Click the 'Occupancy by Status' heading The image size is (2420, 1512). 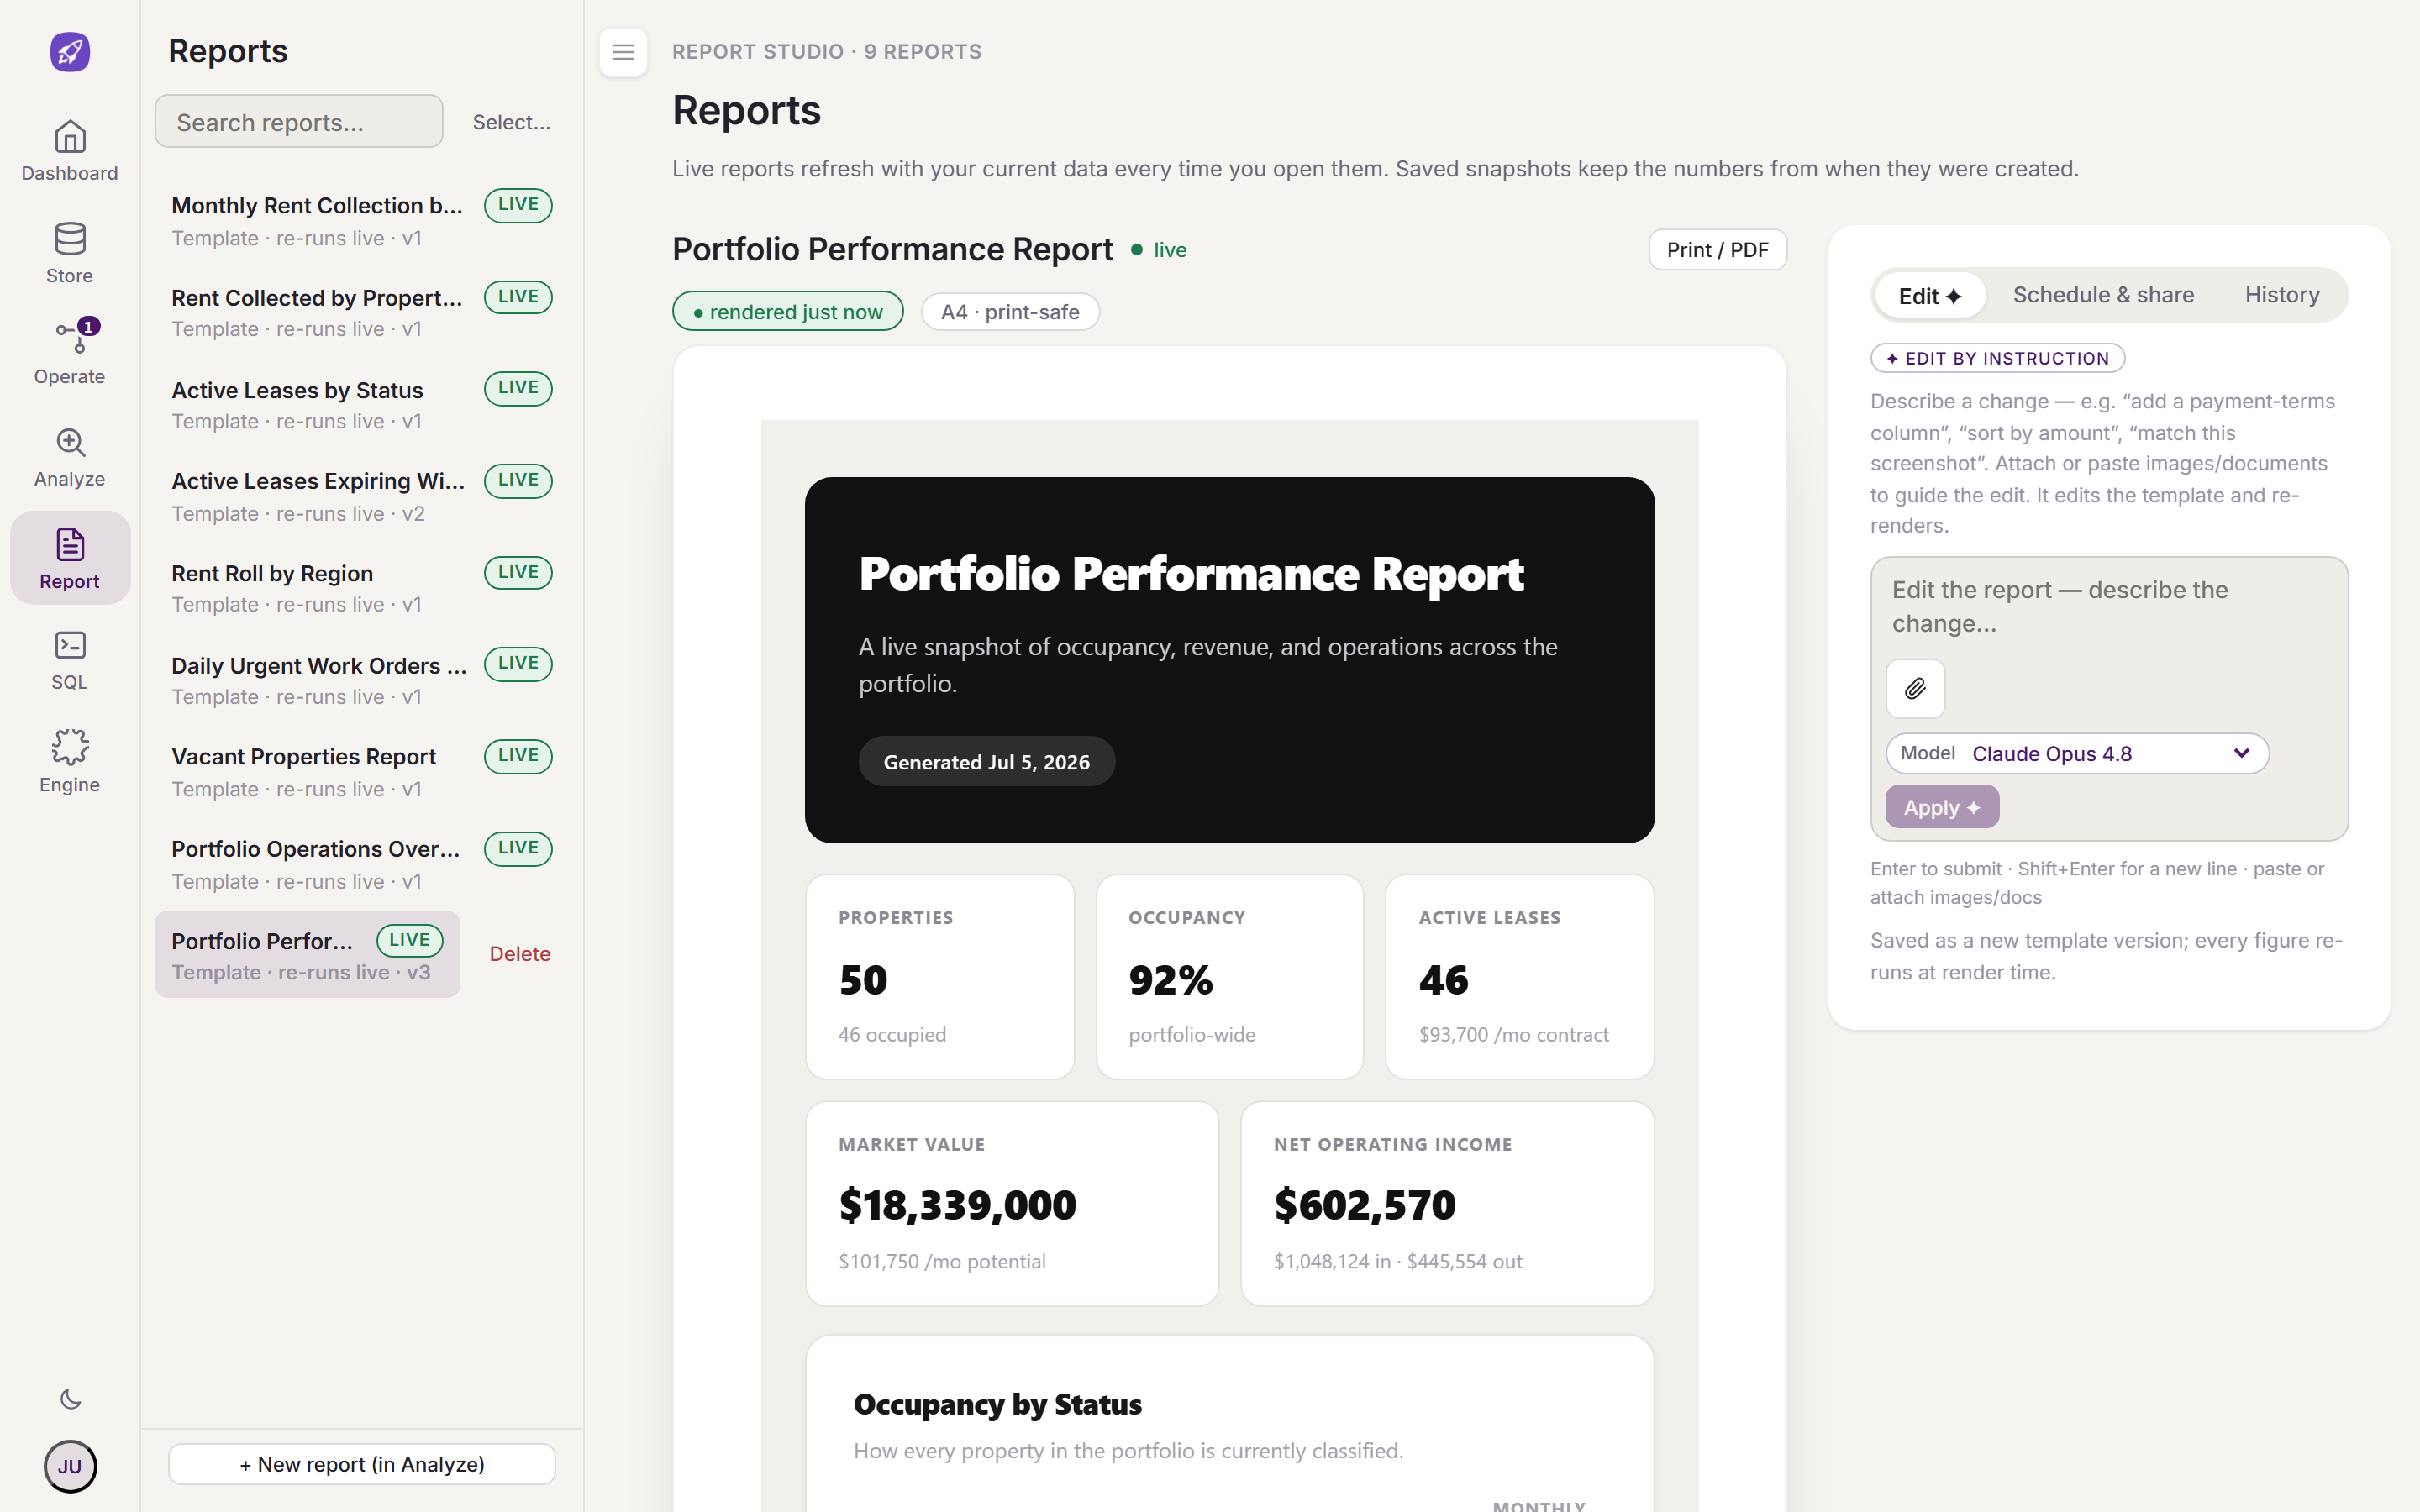point(997,1404)
